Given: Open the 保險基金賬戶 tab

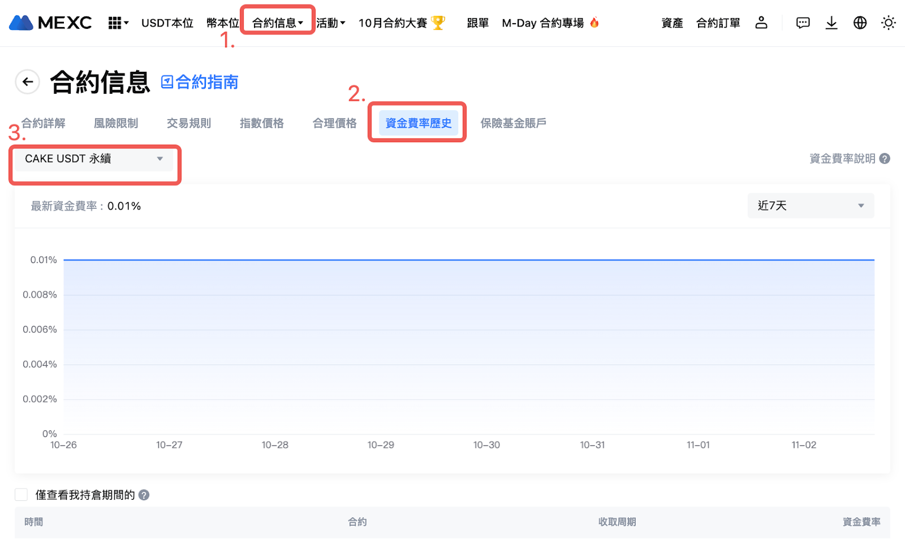Looking at the screenshot, I should point(513,123).
